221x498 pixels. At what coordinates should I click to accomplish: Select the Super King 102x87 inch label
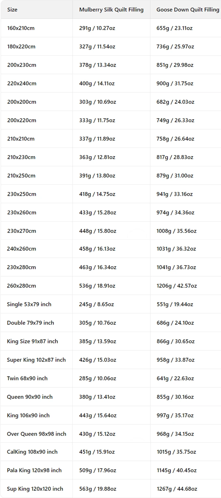(36, 360)
